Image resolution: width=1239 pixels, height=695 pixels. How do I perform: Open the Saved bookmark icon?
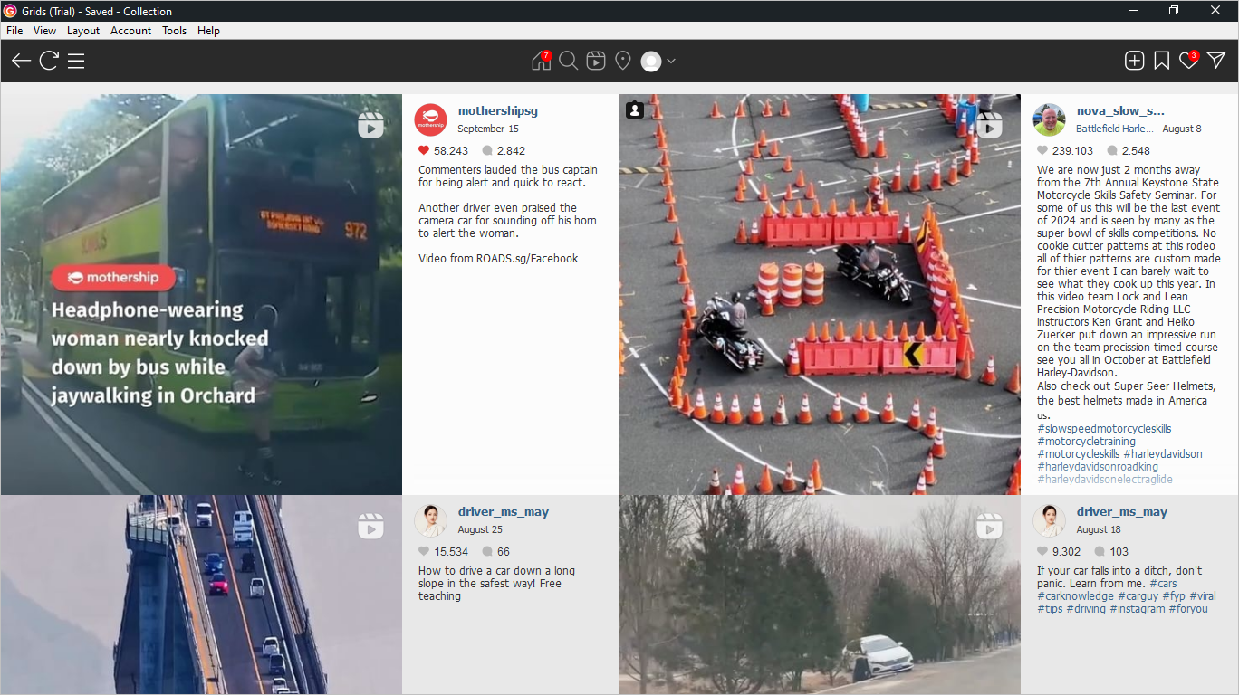(x=1161, y=61)
